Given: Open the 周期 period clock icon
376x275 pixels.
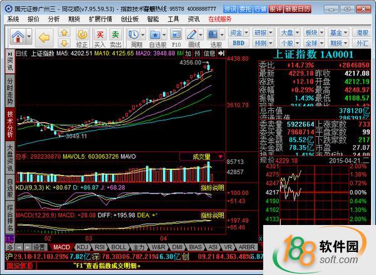Looking at the screenshot, I should click(133, 35).
